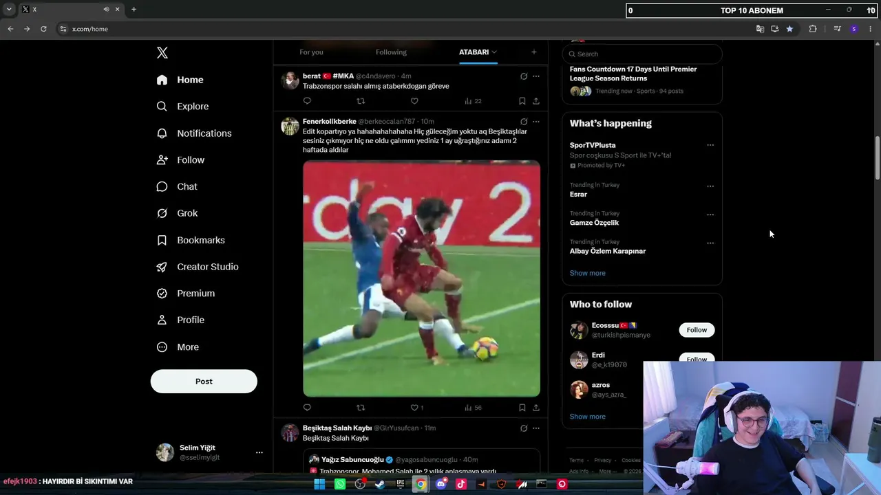View analytics of berat's post showing 22
The image size is (881, 495).
point(473,101)
